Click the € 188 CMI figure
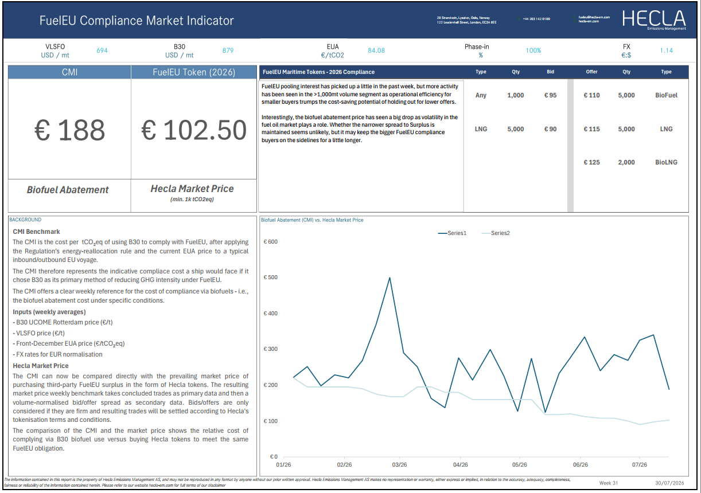 tap(69, 130)
